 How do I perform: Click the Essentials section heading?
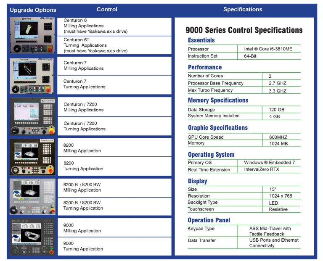[x=201, y=40]
